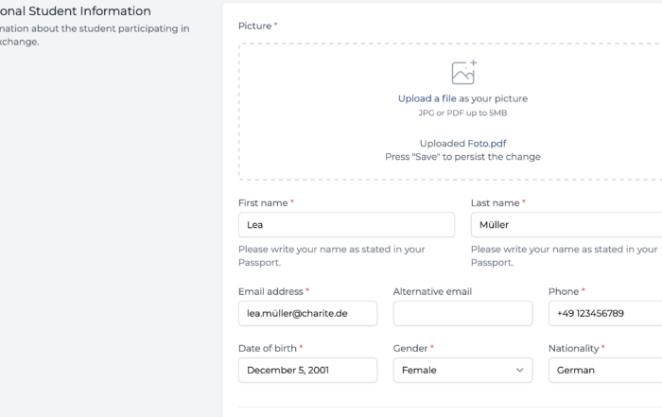This screenshot has height=417, width=662.
Task: Open the Nationality field showing German
Action: point(605,370)
